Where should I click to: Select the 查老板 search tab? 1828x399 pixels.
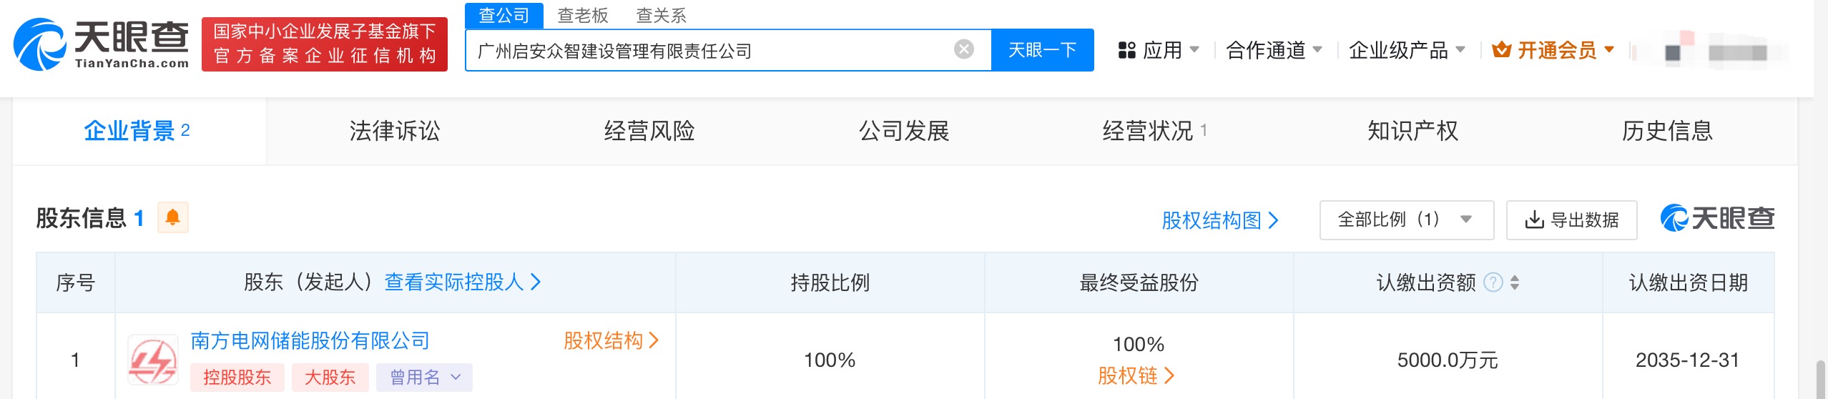click(x=583, y=15)
